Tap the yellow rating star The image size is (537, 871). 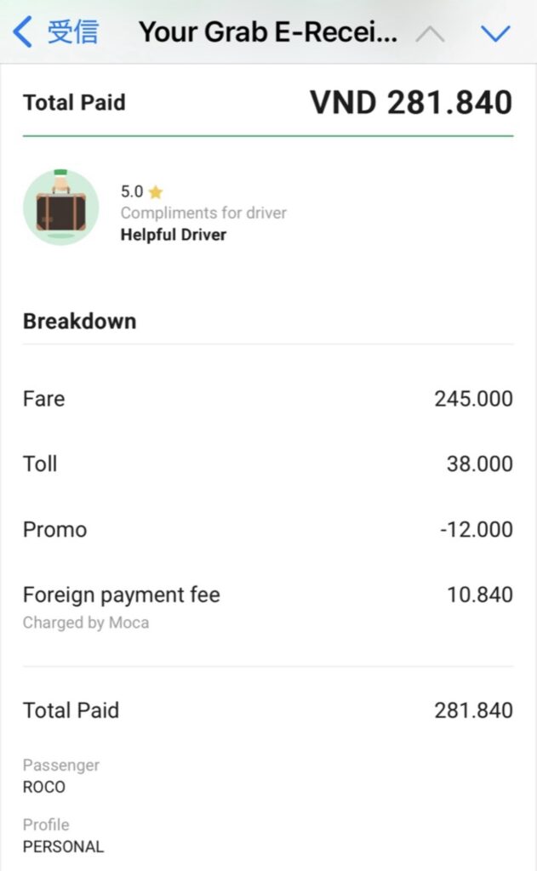click(155, 192)
